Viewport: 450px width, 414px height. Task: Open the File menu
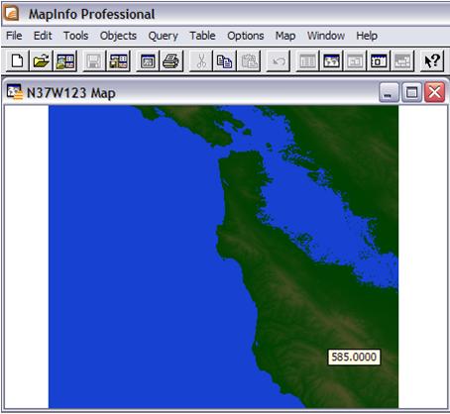pyautogui.click(x=14, y=36)
